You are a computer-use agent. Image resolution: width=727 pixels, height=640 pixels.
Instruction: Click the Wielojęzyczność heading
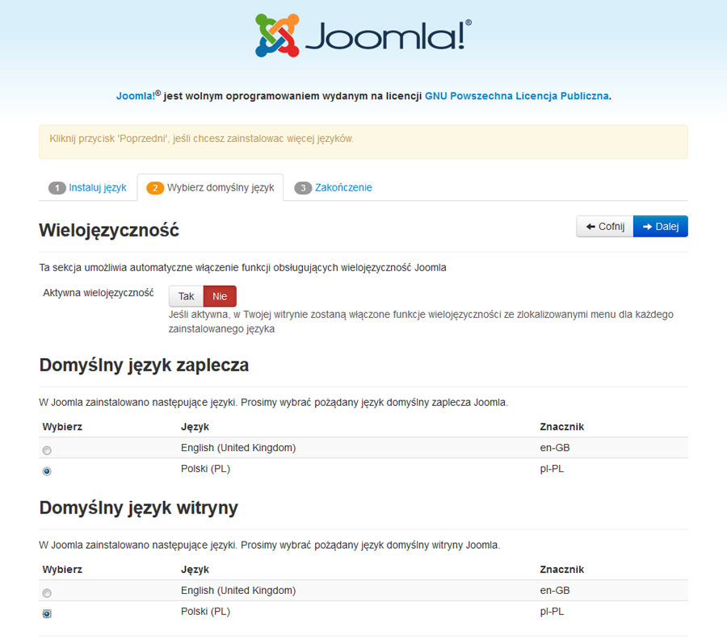(x=109, y=230)
